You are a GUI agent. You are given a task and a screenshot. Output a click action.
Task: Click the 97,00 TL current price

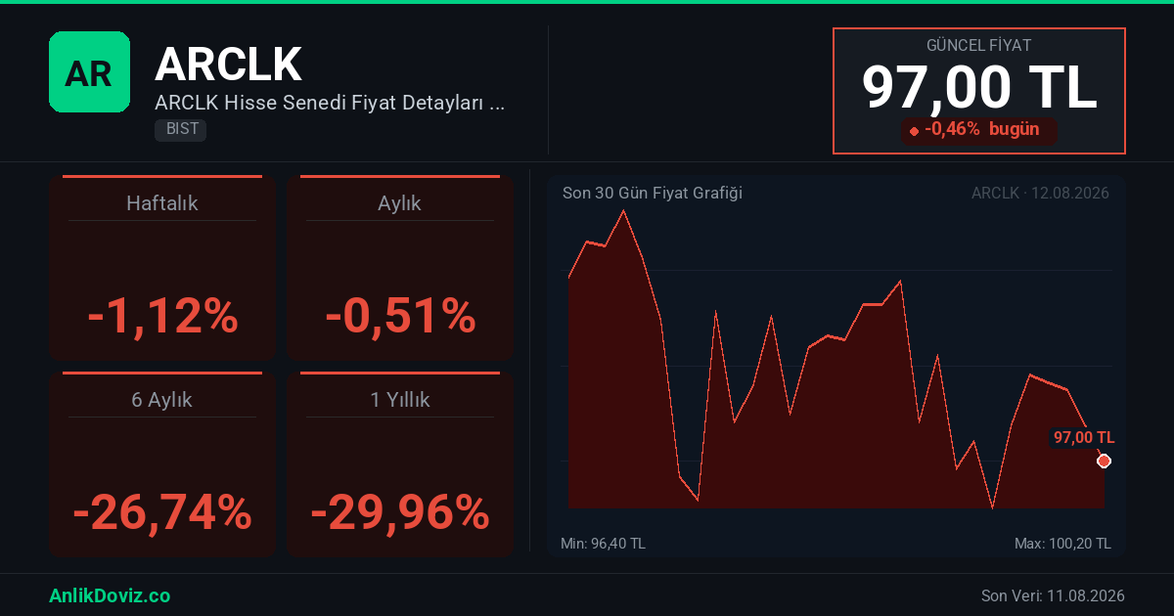(x=979, y=87)
